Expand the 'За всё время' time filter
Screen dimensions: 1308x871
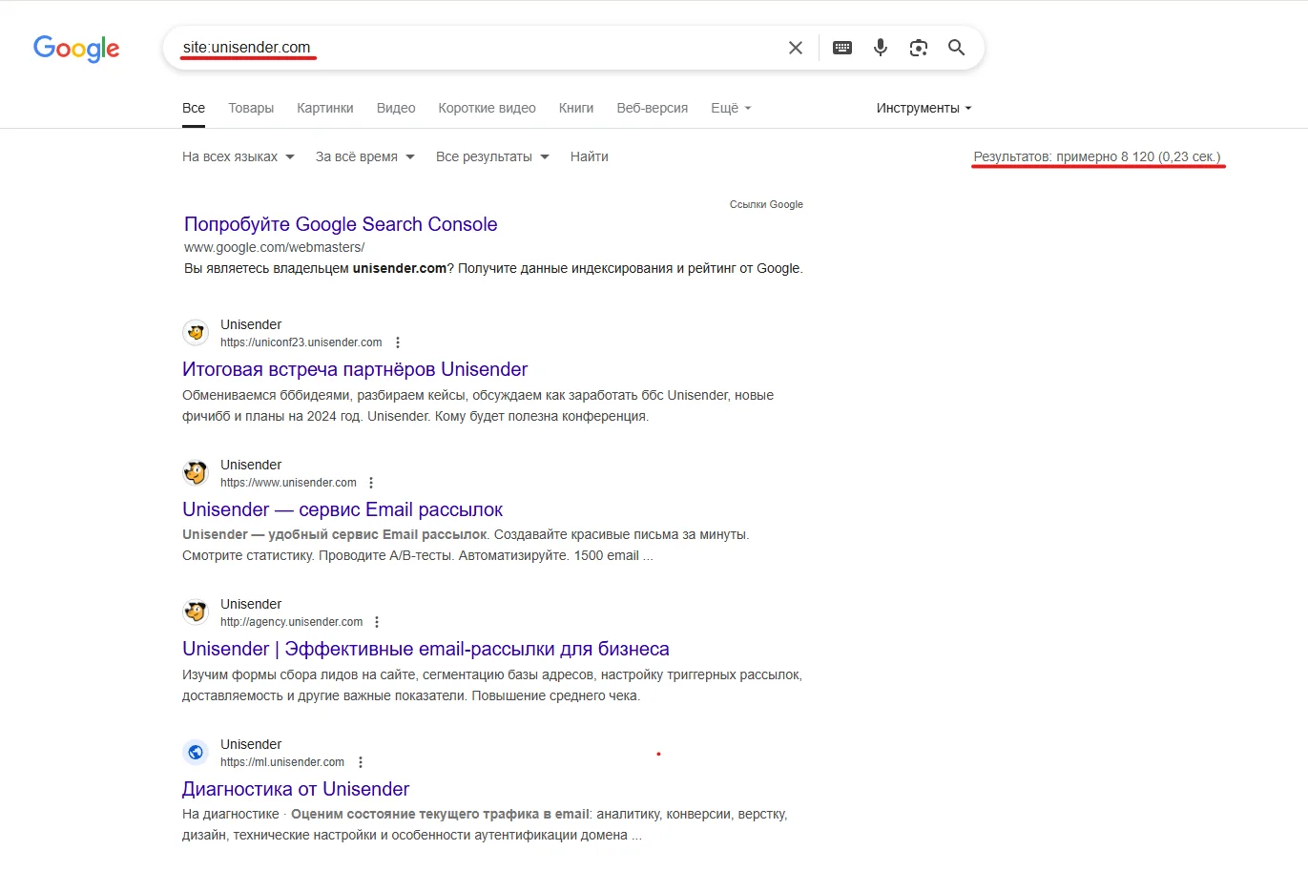(364, 156)
